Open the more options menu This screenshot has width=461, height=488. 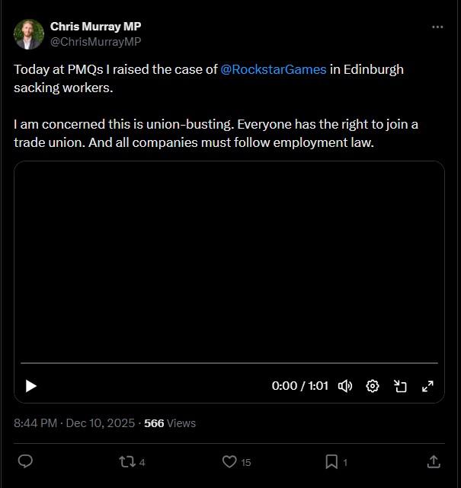437,27
